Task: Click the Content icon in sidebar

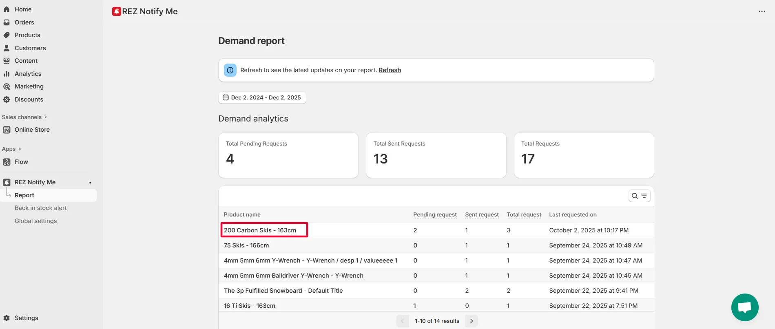Action: coord(7,61)
